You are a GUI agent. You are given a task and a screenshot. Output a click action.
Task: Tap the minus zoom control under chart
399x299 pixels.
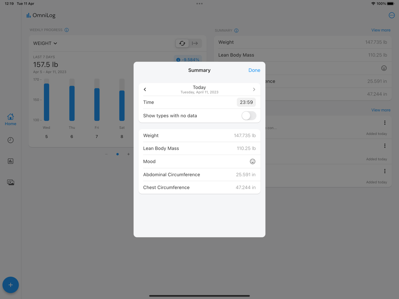[107, 154]
